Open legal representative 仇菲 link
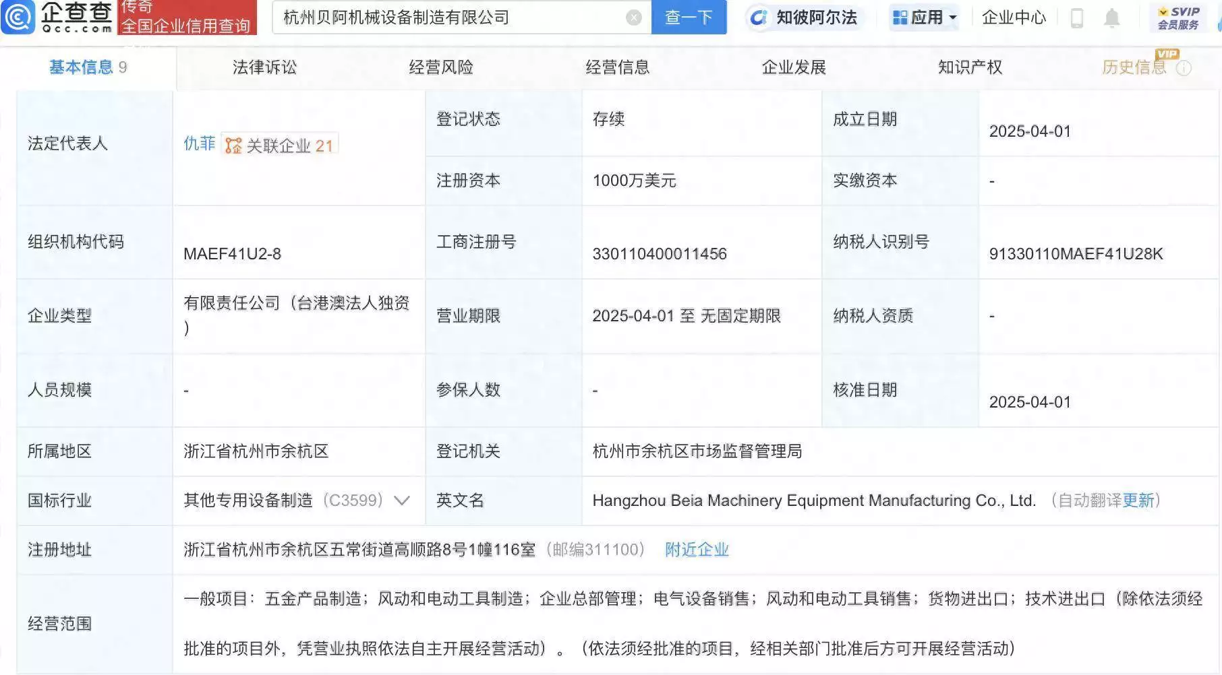Screen dimensions: 1222x675 tap(199, 144)
